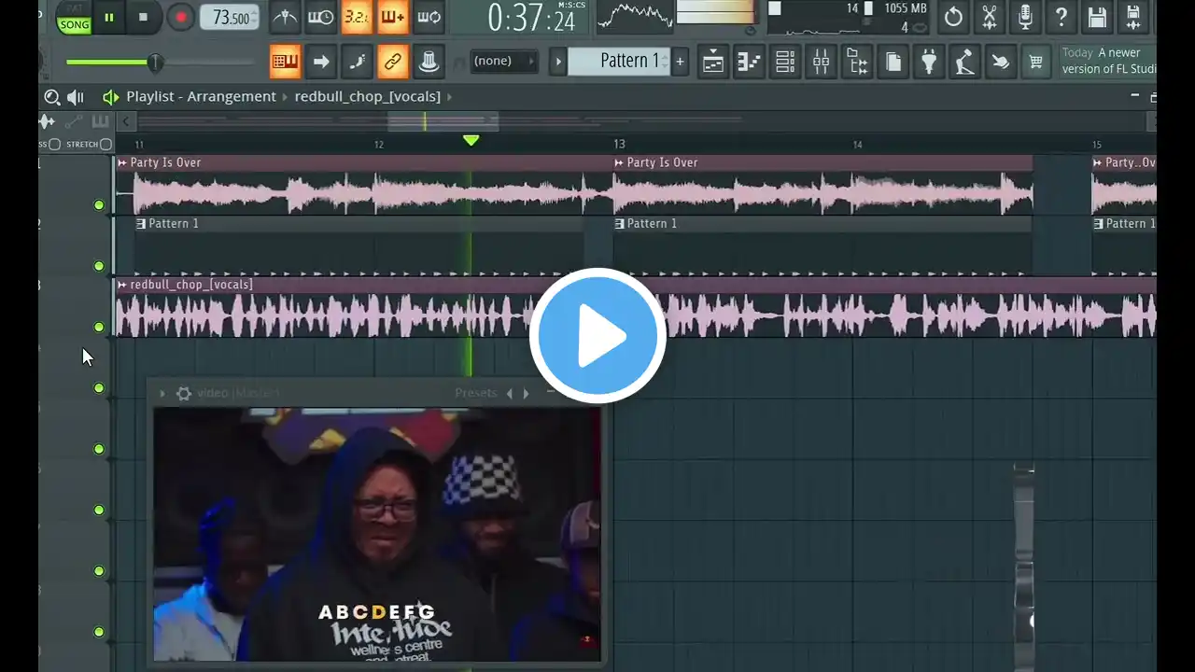The height and width of the screenshot is (672, 1195).
Task: Click the master volume slider knob
Action: coord(155,63)
